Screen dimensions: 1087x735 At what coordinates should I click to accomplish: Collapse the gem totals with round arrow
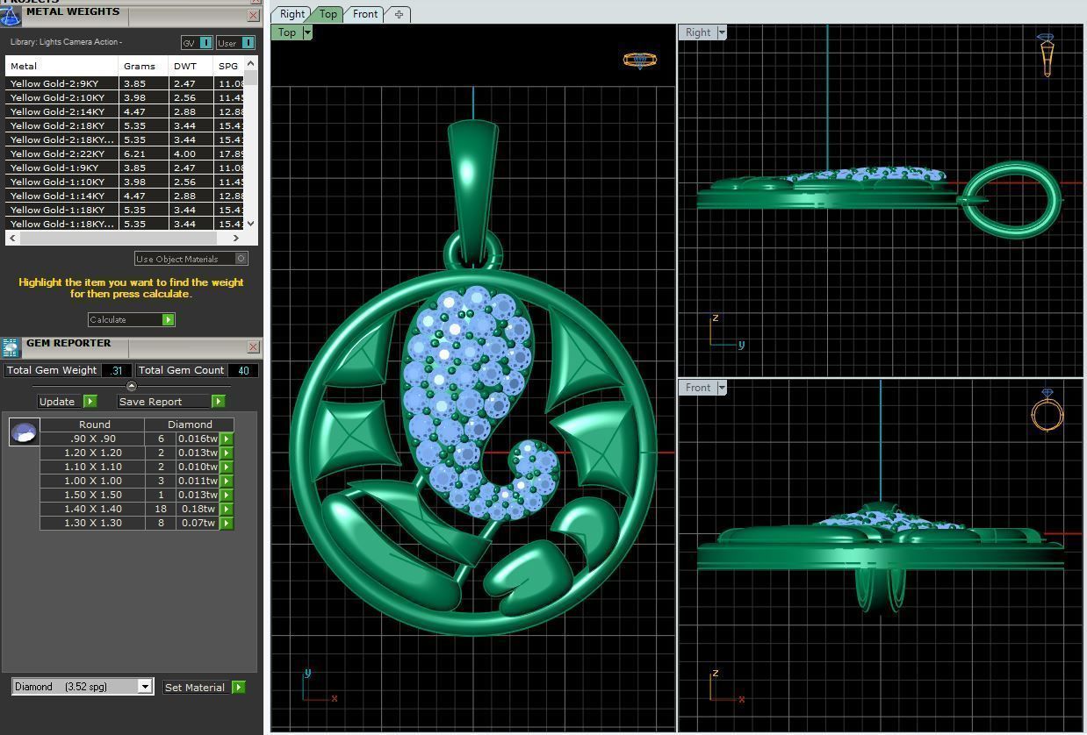pyautogui.click(x=132, y=386)
